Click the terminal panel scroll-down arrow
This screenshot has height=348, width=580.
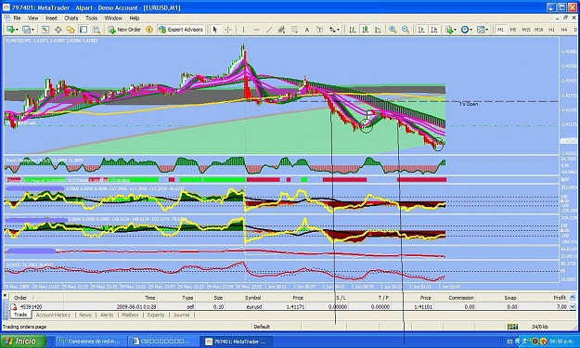(x=573, y=306)
